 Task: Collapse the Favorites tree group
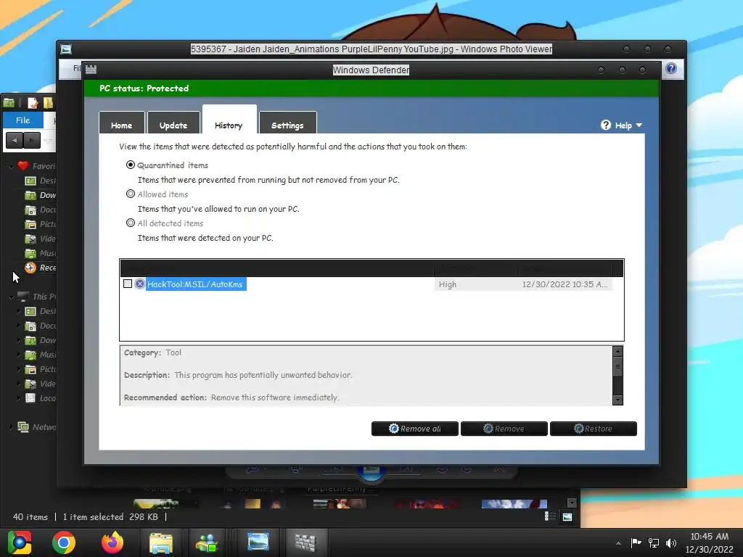[12, 166]
